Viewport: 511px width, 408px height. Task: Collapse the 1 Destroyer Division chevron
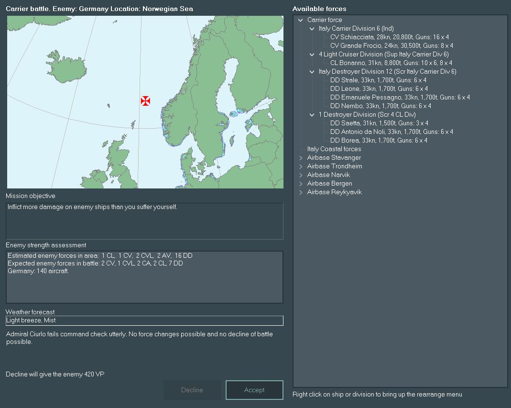pos(312,115)
